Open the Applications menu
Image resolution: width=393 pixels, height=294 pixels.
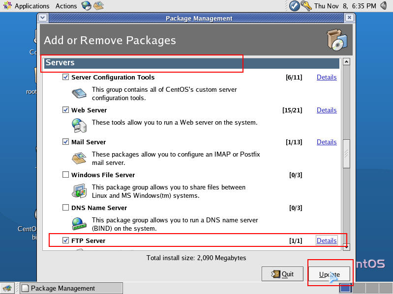coord(32,6)
